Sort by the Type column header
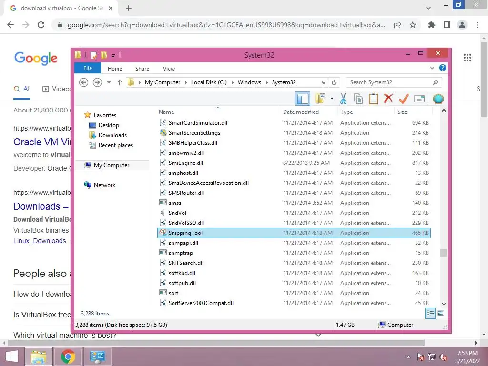Image resolution: width=488 pixels, height=366 pixels. 366,112
